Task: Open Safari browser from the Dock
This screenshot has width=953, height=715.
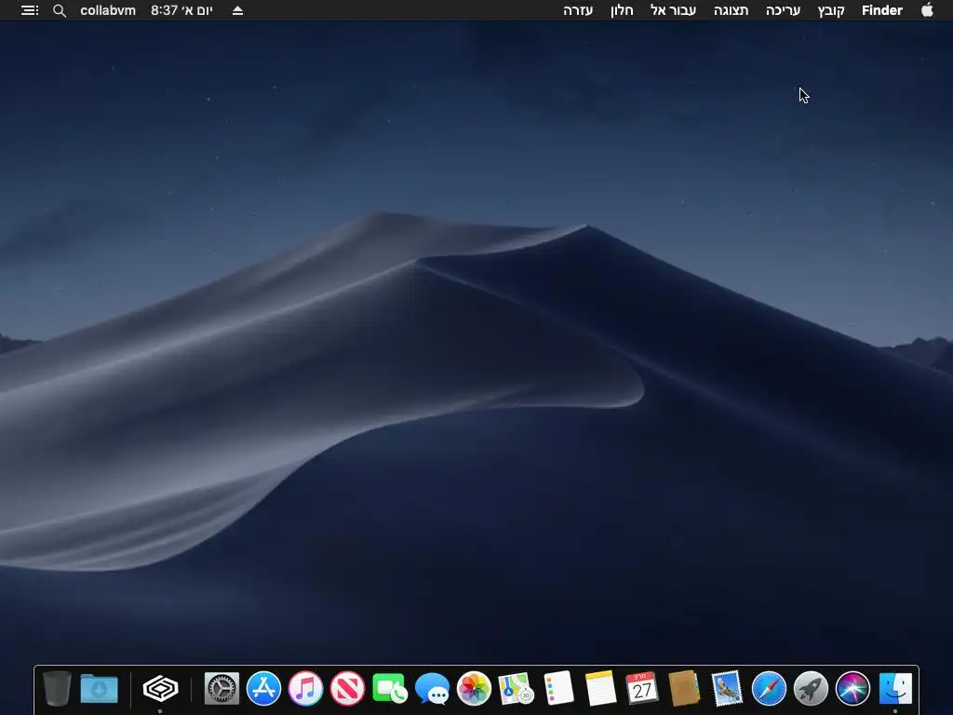Action: tap(769, 688)
